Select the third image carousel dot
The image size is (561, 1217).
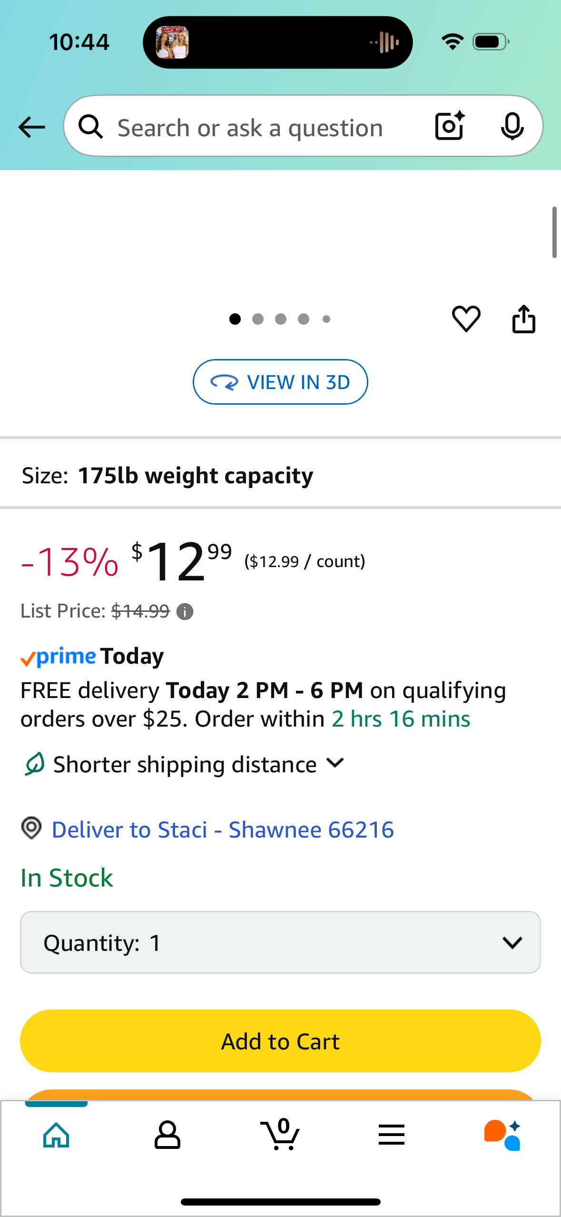coord(281,319)
